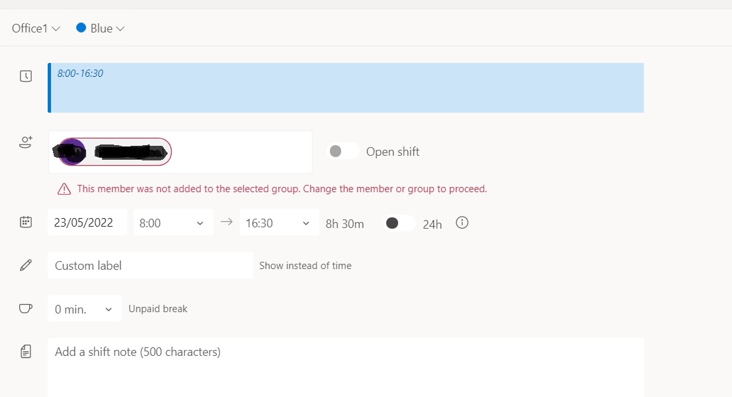Click the clock icon beside shift preview

26,76
